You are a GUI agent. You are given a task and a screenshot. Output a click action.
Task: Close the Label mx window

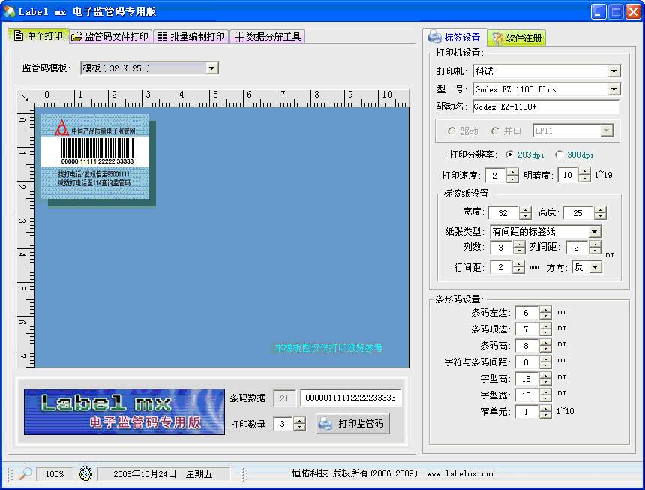coord(633,11)
